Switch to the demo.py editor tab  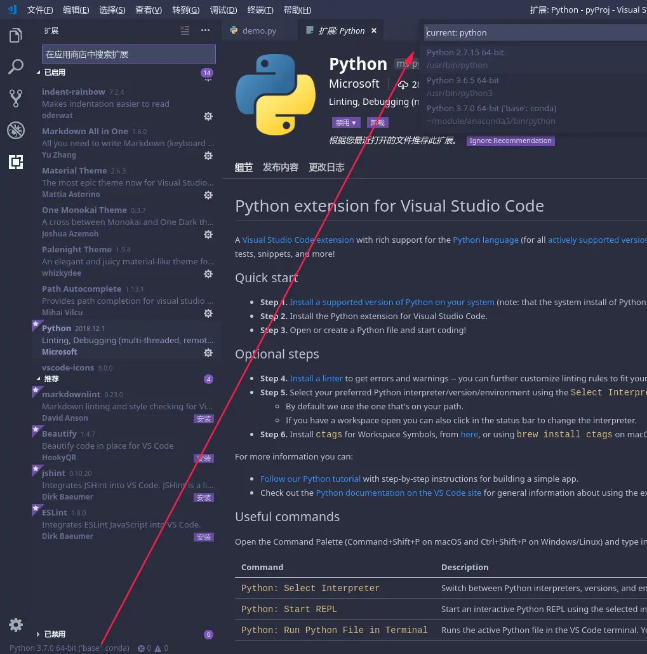coord(259,31)
